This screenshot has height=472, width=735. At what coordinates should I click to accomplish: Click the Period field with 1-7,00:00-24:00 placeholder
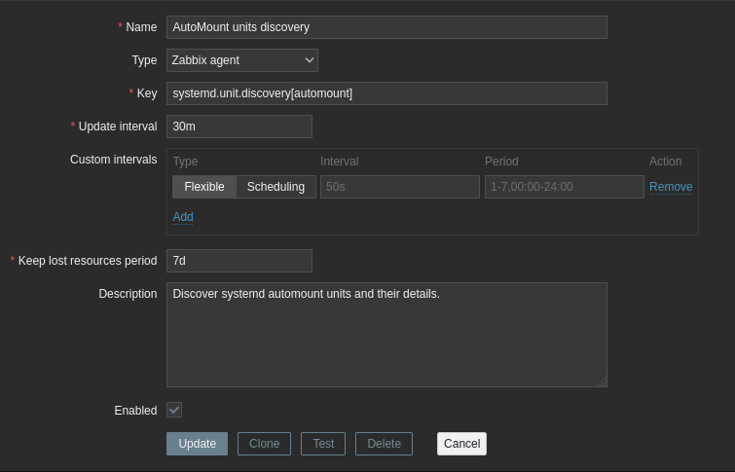564,187
